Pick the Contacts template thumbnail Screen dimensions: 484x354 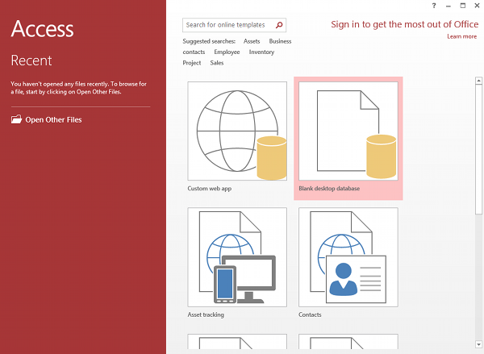pos(348,257)
